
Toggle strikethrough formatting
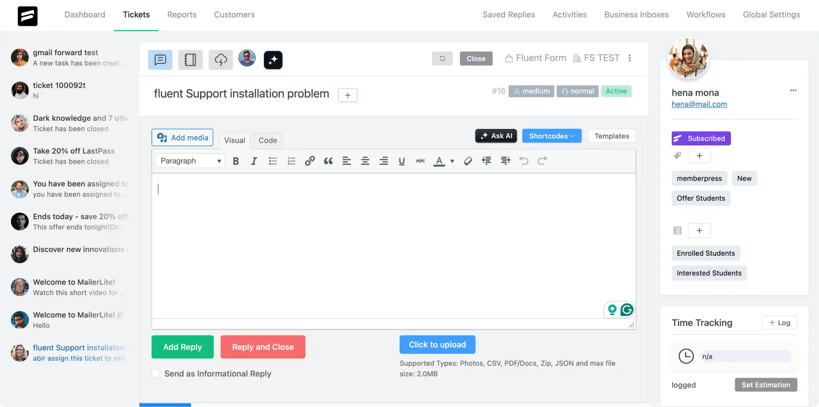(x=420, y=161)
